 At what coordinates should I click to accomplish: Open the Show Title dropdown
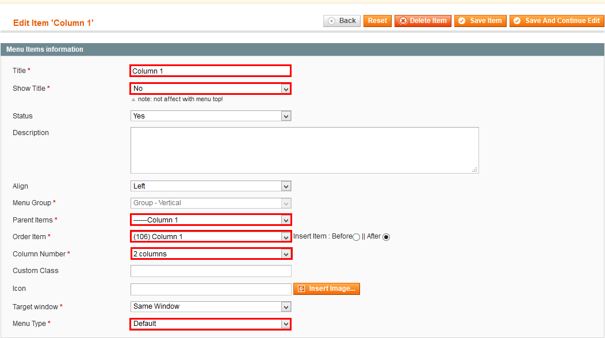coord(210,89)
